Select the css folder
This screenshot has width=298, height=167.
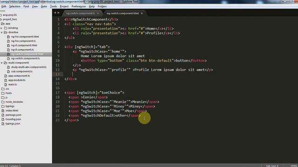pyautogui.click(x=7, y=89)
